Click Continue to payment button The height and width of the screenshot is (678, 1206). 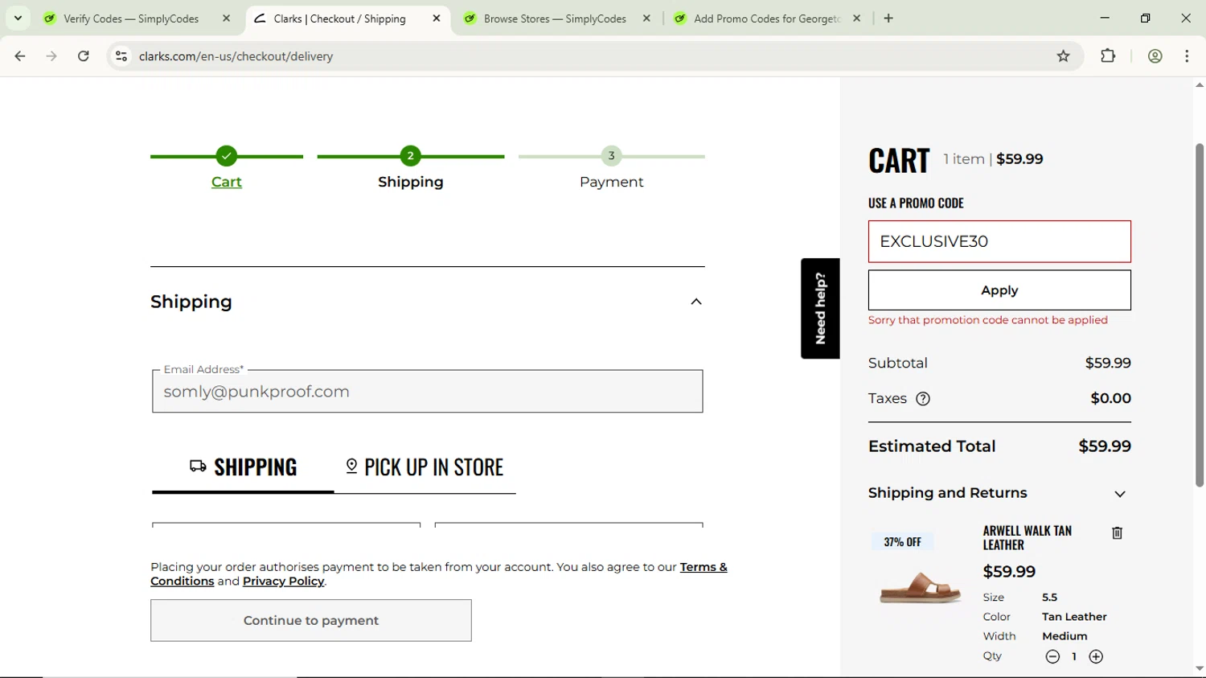(x=311, y=620)
